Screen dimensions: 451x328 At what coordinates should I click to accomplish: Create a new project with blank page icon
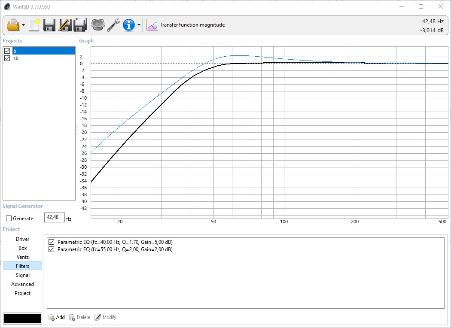pyautogui.click(x=34, y=25)
